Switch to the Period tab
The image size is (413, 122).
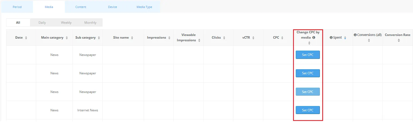pyautogui.click(x=17, y=7)
